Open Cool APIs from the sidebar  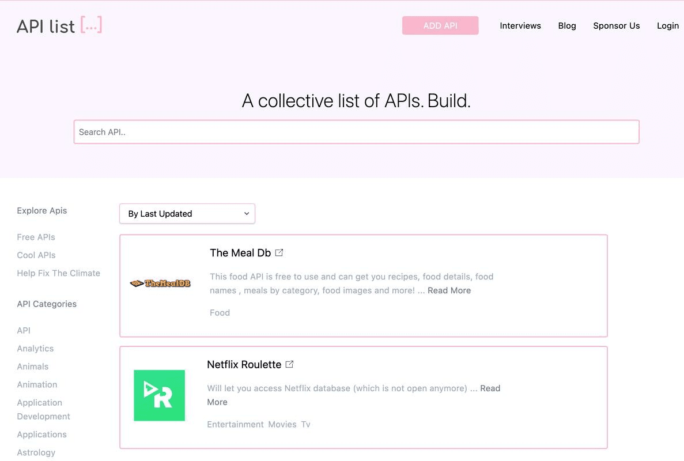(36, 255)
